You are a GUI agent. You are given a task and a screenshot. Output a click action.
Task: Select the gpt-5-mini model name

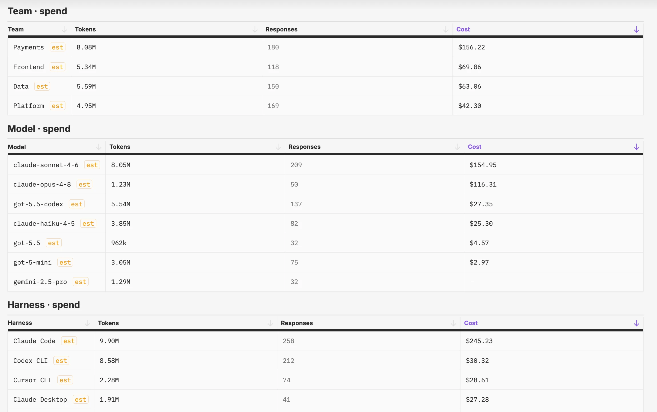pos(33,262)
